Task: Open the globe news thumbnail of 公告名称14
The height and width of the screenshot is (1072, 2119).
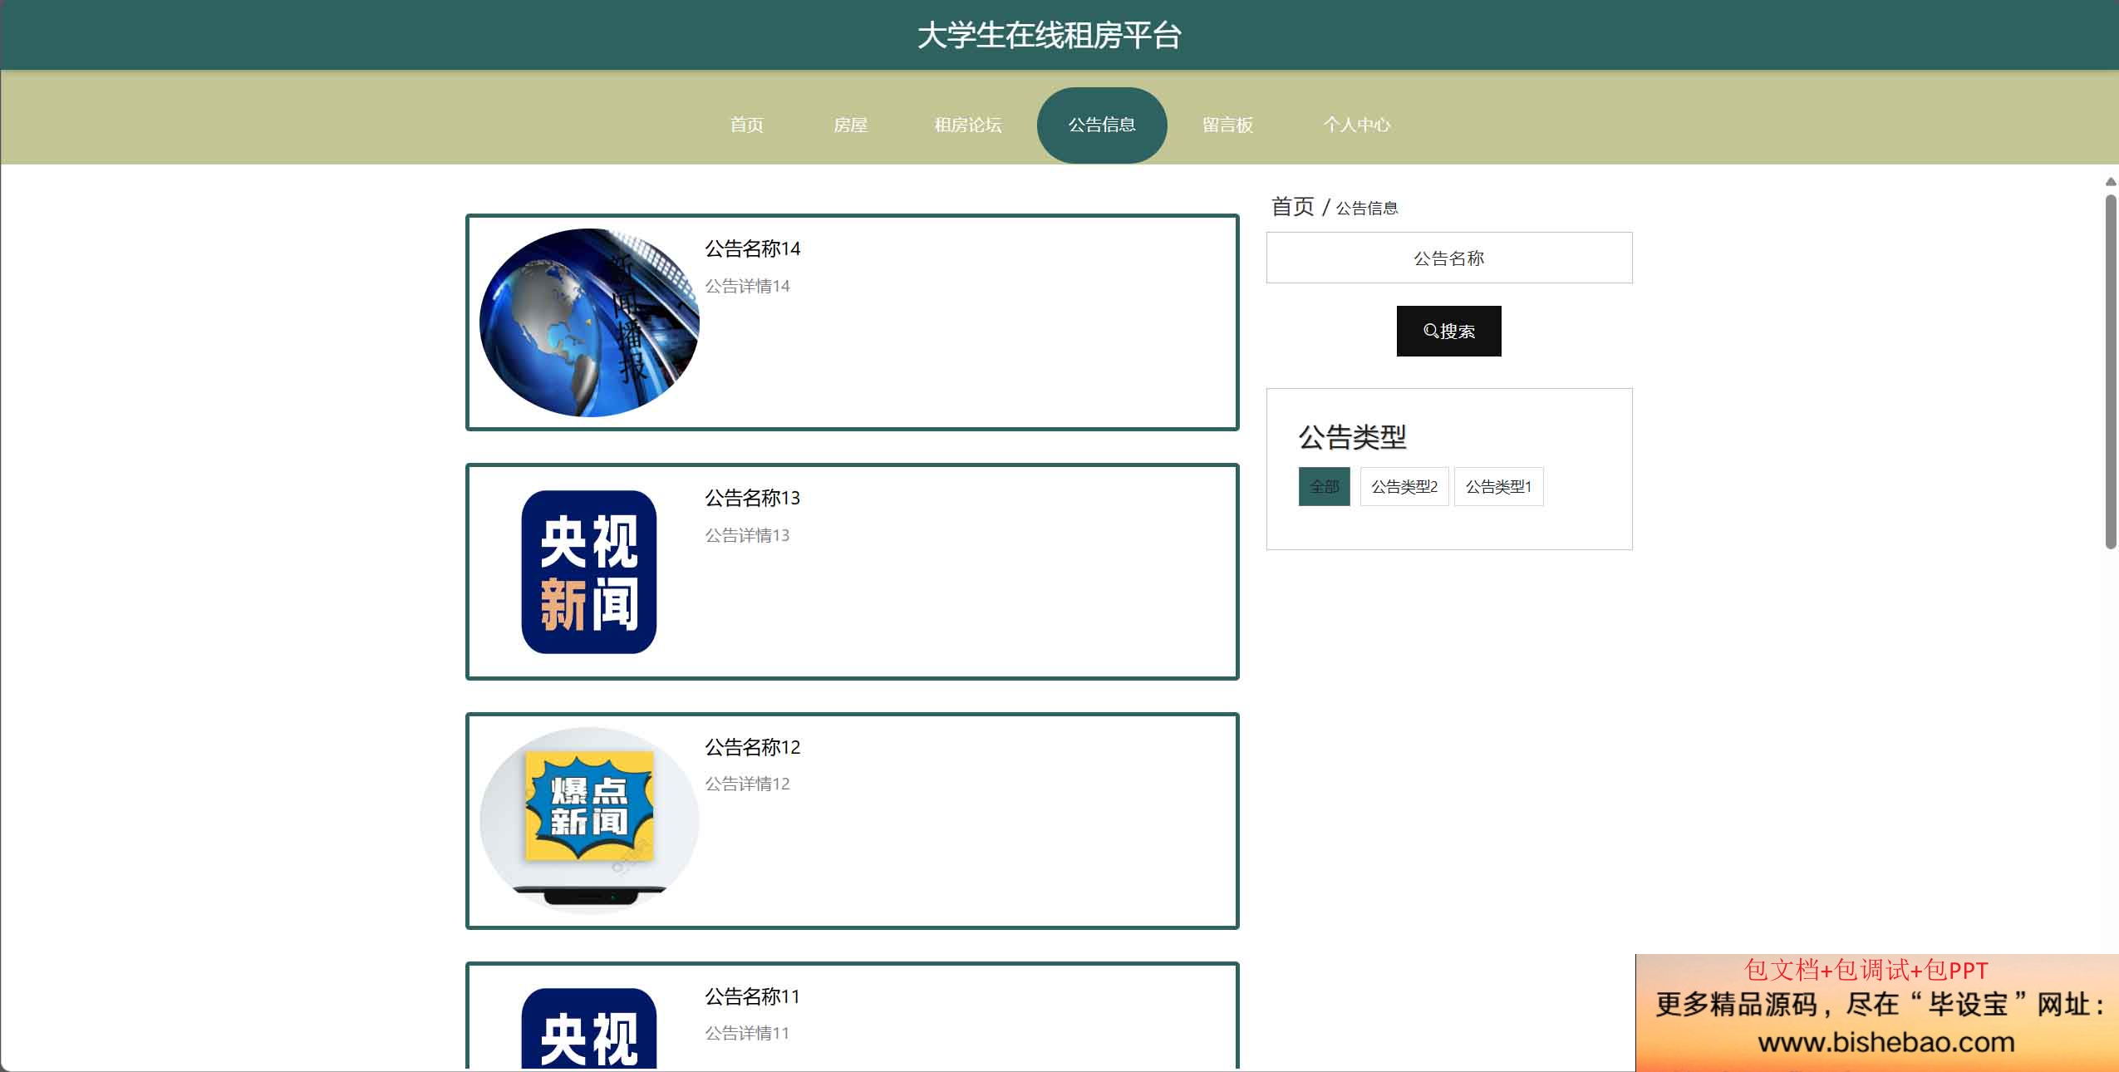Action: pos(589,322)
